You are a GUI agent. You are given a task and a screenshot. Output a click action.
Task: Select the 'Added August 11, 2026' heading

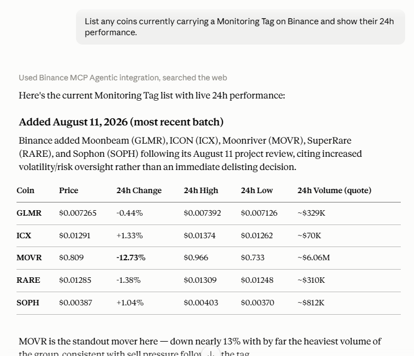coord(121,122)
